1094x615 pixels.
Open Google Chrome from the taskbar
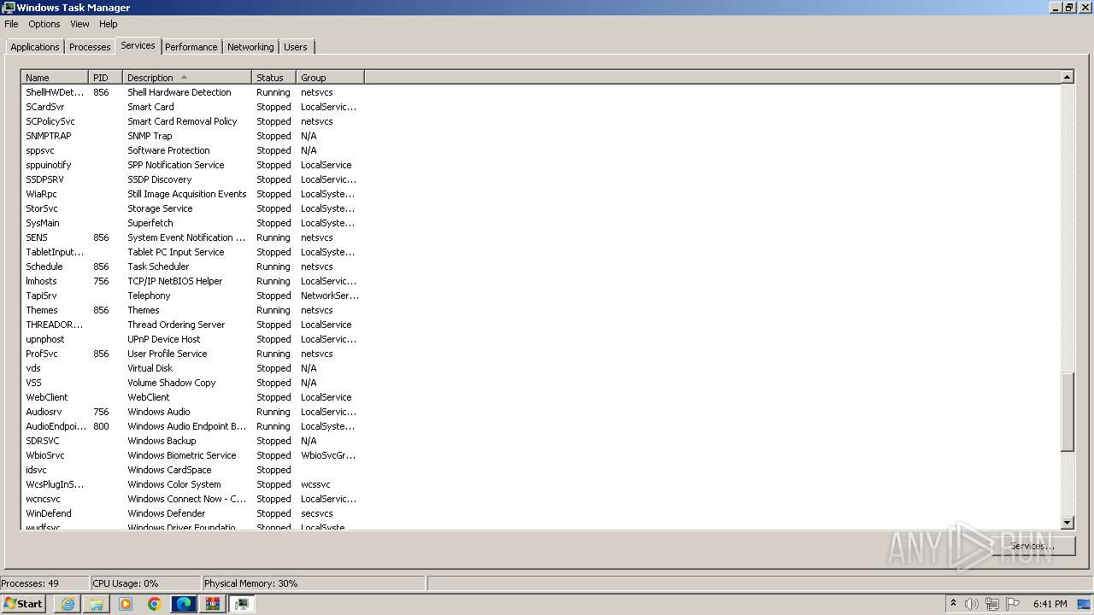155,604
